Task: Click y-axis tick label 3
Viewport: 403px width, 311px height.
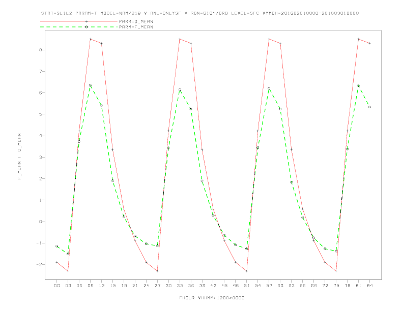Action: pos(40,157)
